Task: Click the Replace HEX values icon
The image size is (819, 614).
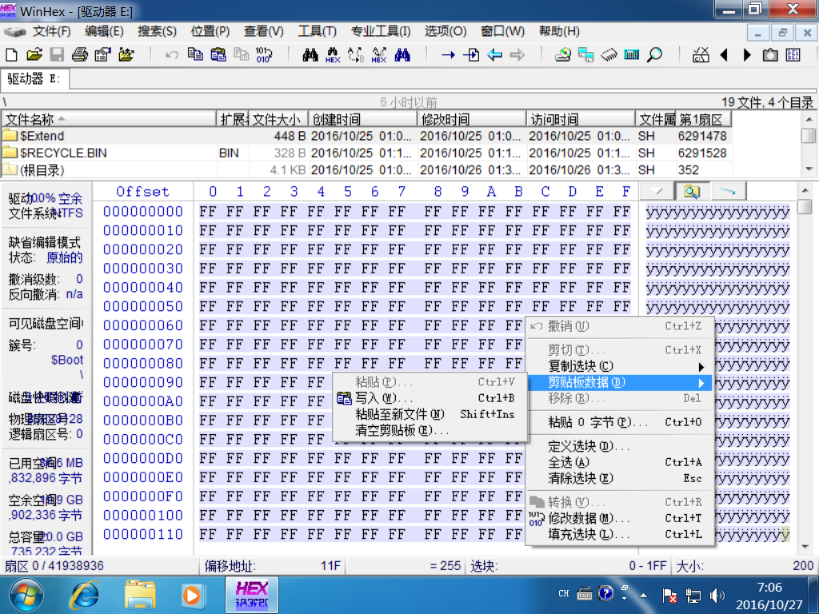Action: pyautogui.click(x=379, y=55)
